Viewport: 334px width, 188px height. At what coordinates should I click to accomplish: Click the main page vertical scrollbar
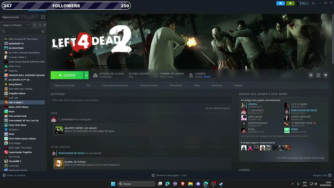pos(333,39)
